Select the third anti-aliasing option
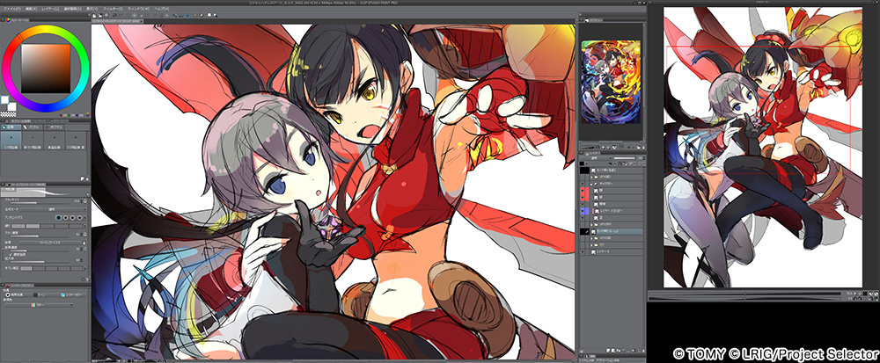Screen dimensions: 880x363 coord(73,217)
